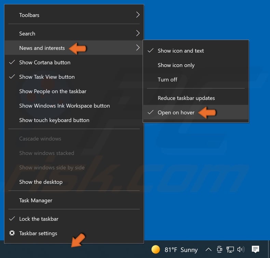The height and width of the screenshot is (258, 270).
Task: Enable Reduce taskbar updates
Action: [x=196, y=98]
